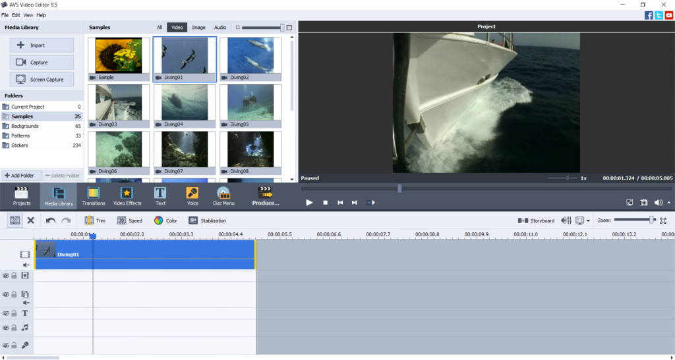Image resolution: width=675 pixels, height=360 pixels.
Task: Open the display options dropdown beside Storyboard
Action: coord(588,220)
